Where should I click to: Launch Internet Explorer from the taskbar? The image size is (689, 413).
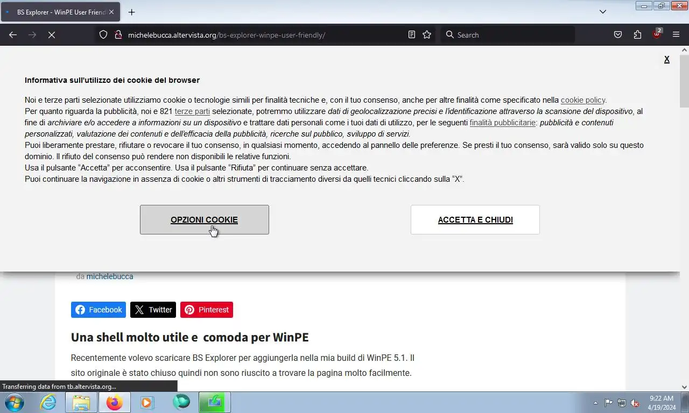(48, 402)
